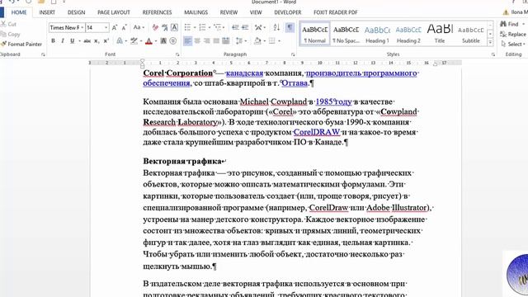Open bullets library dropdown arrow

point(195,27)
